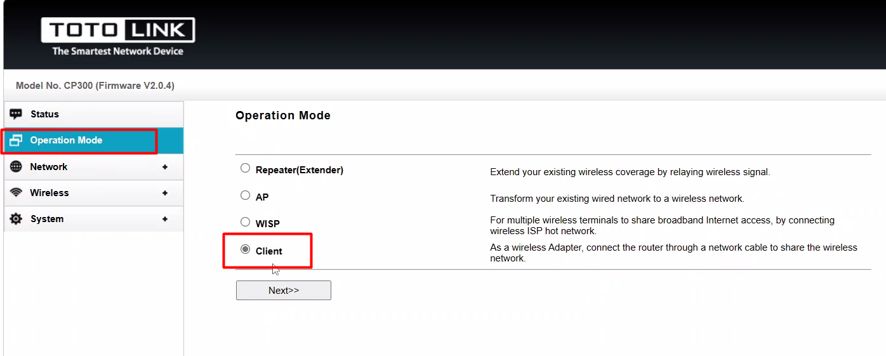The height and width of the screenshot is (356, 886).
Task: Click the System gear icon
Action: pyautogui.click(x=16, y=219)
